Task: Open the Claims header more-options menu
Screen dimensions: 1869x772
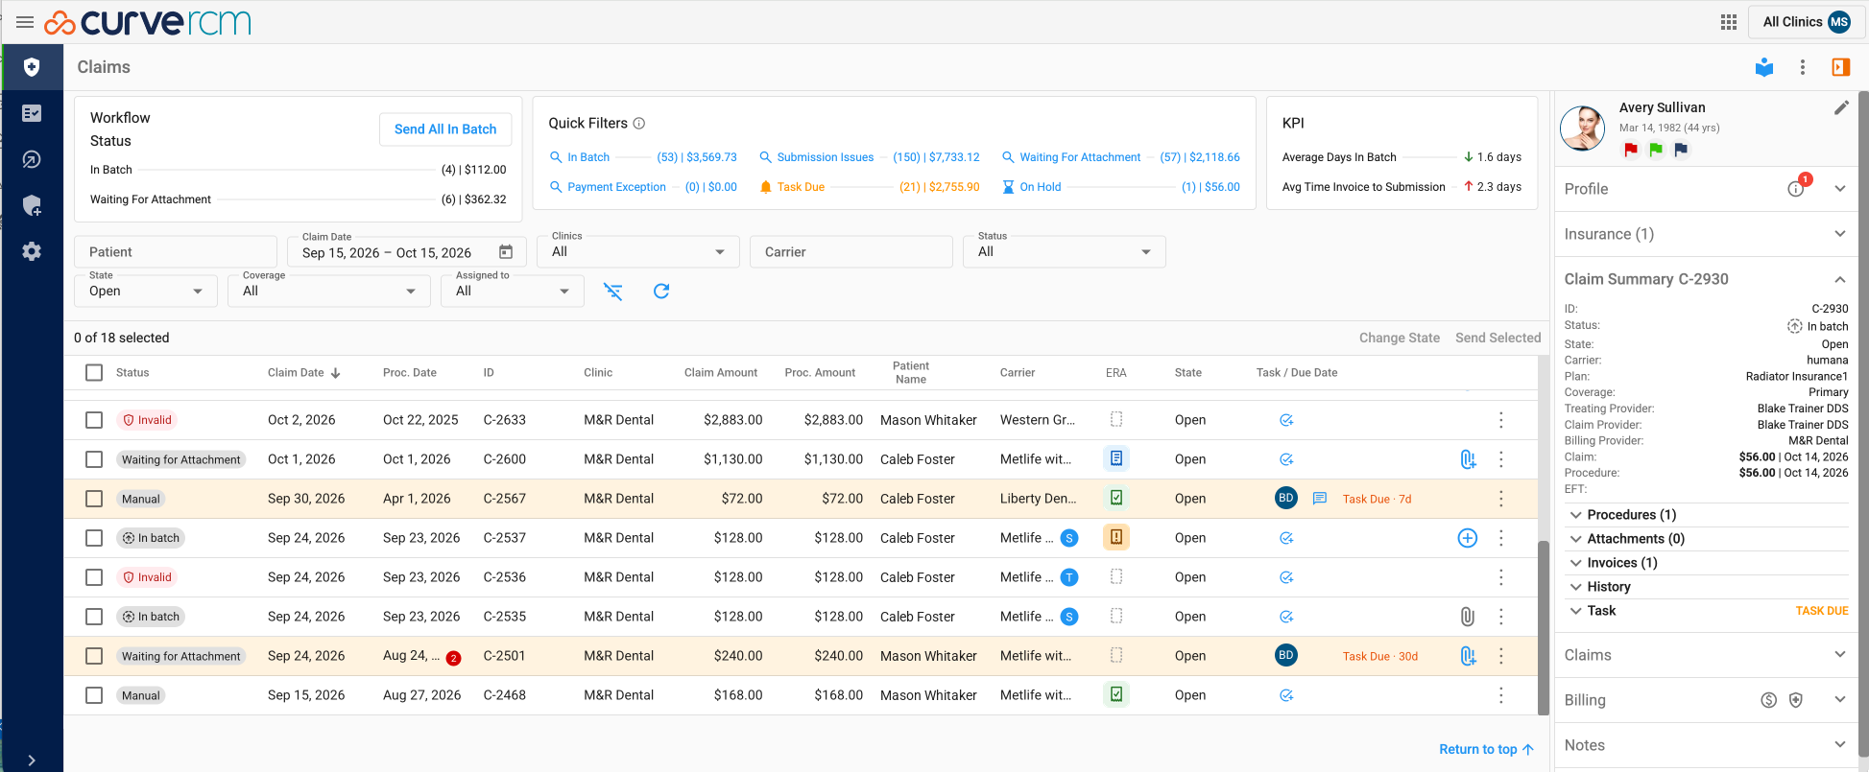Action: pos(1803,67)
